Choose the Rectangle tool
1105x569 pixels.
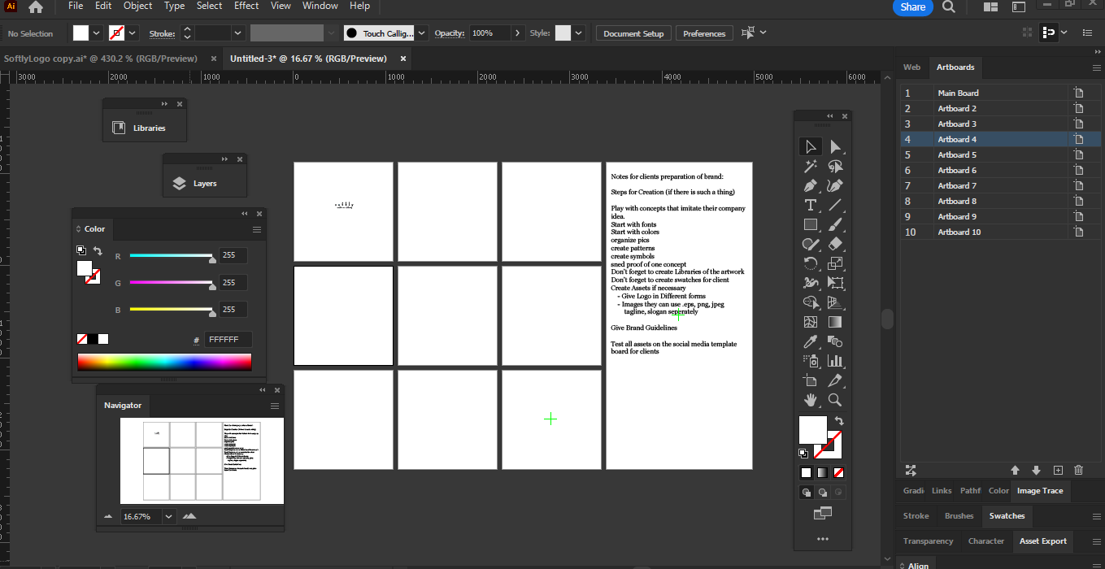(x=811, y=224)
